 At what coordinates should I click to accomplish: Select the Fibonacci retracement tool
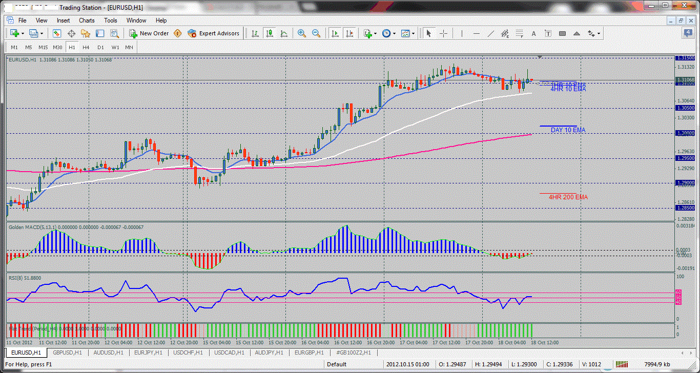(x=519, y=33)
